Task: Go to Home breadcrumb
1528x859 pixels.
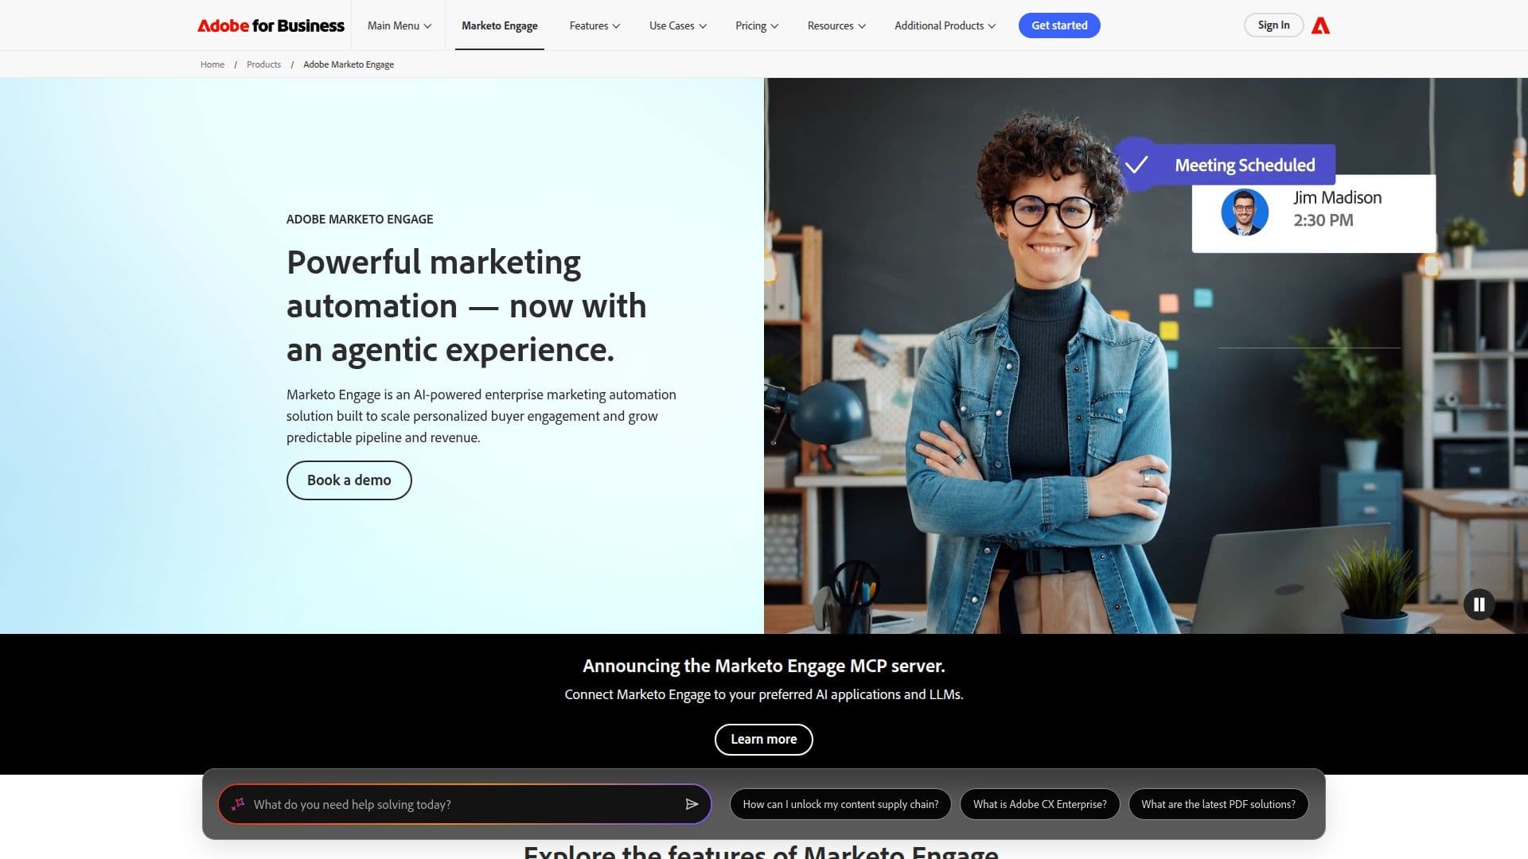Action: coord(212,64)
